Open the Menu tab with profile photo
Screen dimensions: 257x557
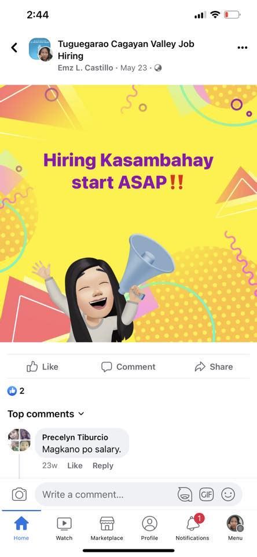(x=235, y=528)
